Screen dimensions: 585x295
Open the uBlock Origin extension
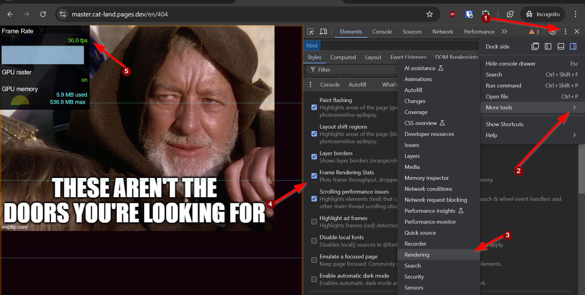pos(452,14)
